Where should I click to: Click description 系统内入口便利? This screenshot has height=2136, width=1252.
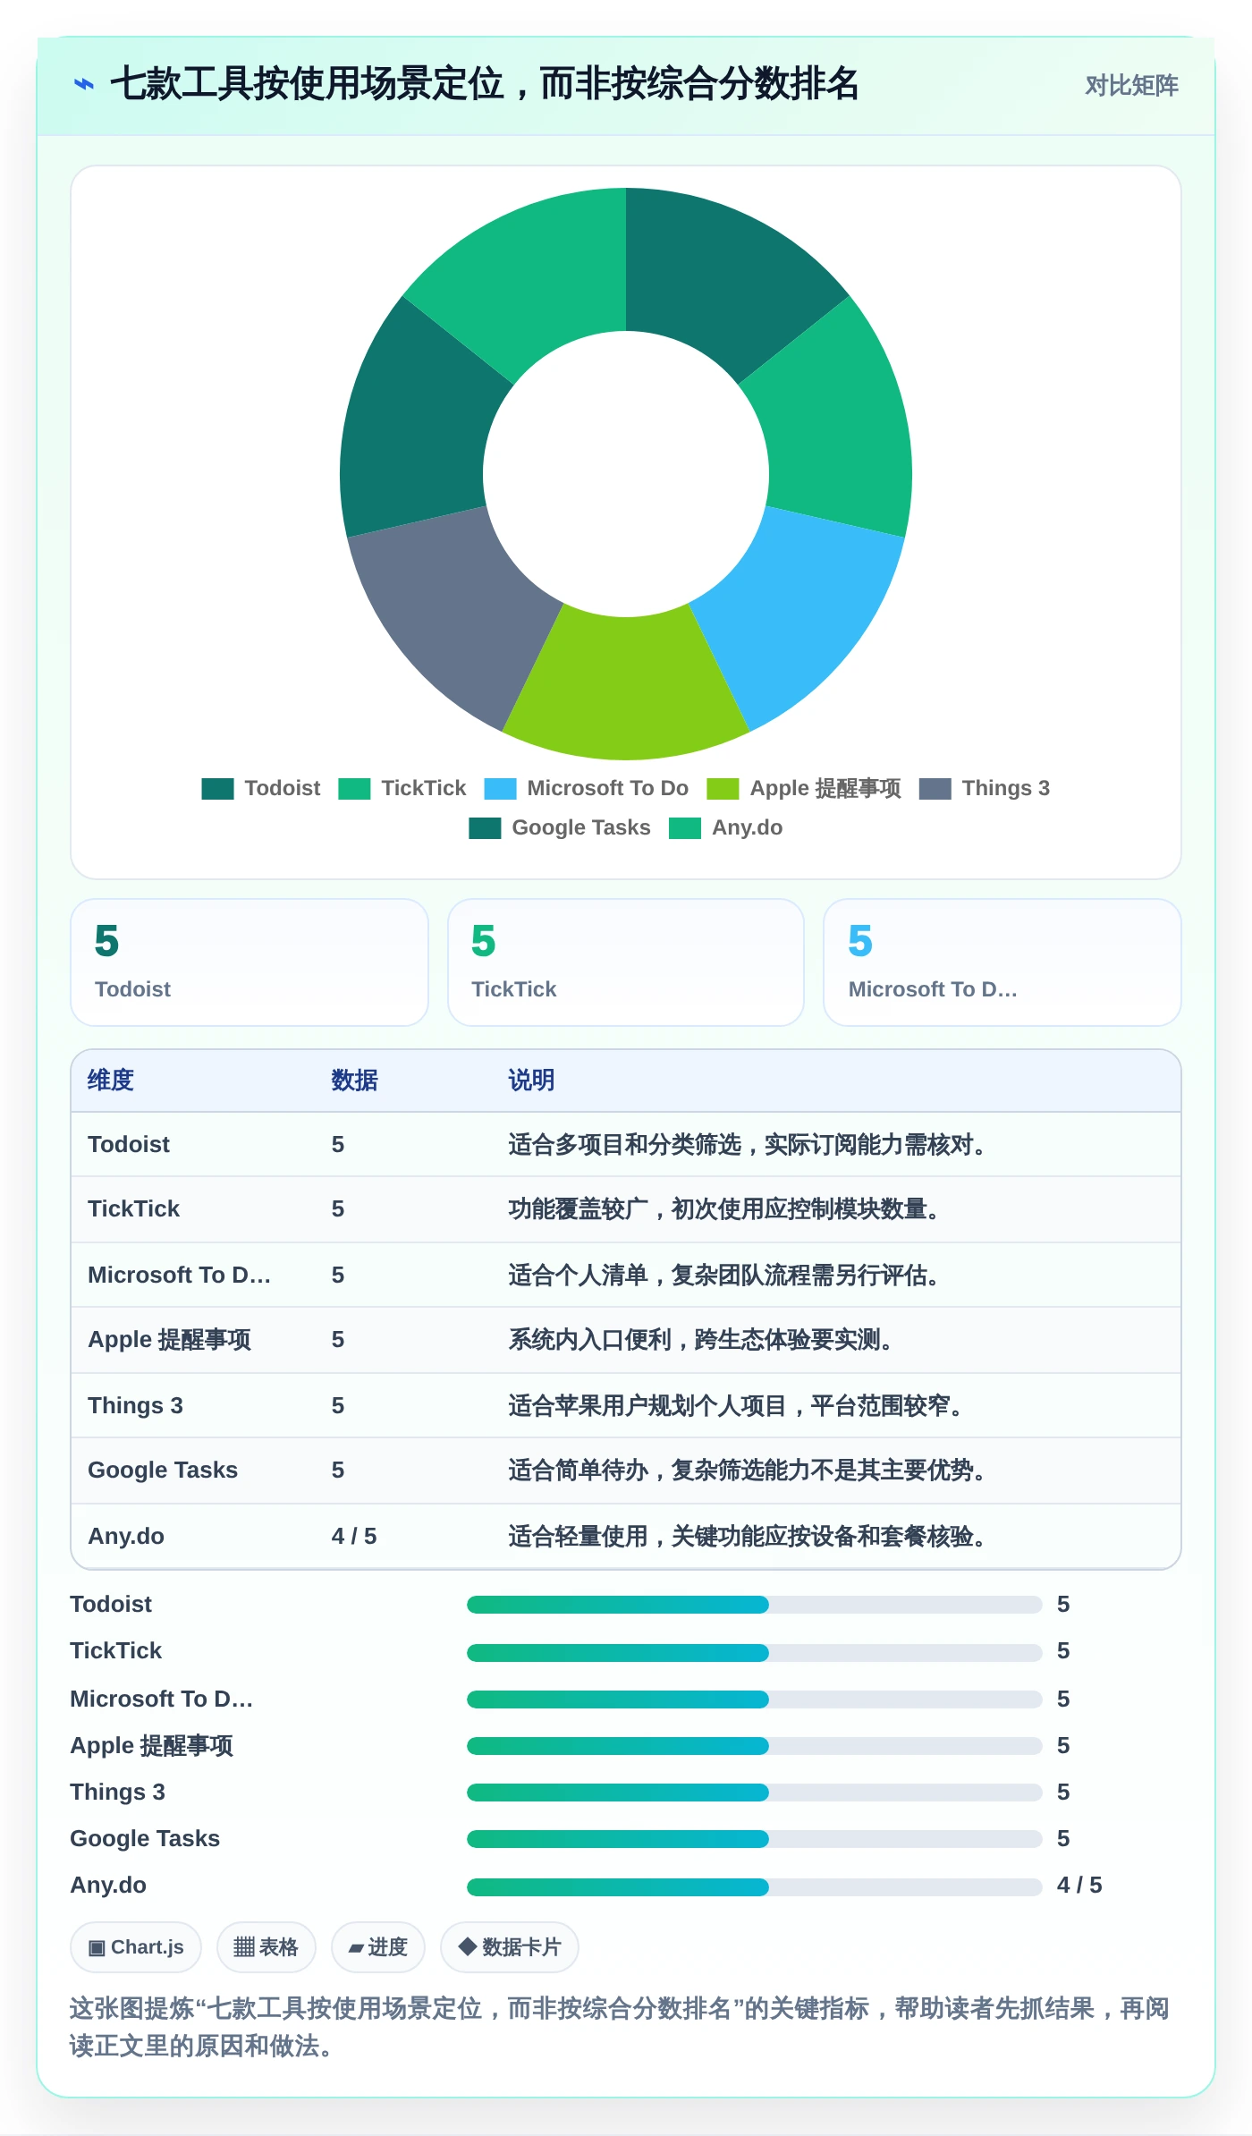point(702,1339)
